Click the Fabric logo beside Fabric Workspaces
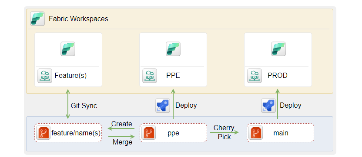The image size is (362, 157). point(37,19)
